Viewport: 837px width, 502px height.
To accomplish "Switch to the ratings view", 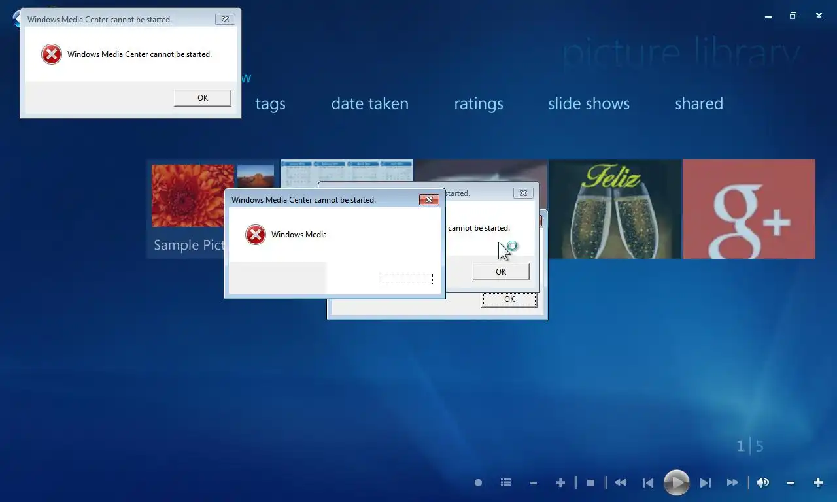I will 479,104.
